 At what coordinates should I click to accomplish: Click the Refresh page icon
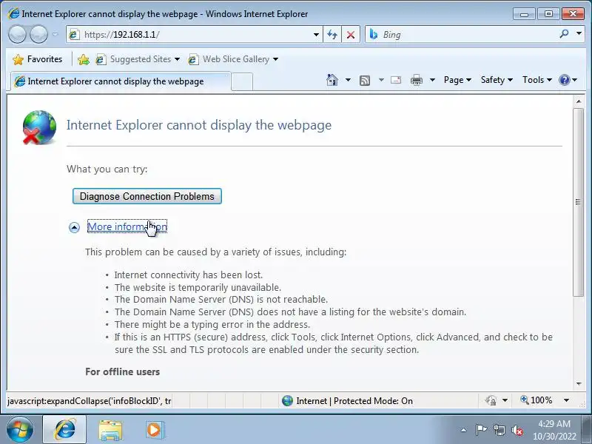coord(332,35)
